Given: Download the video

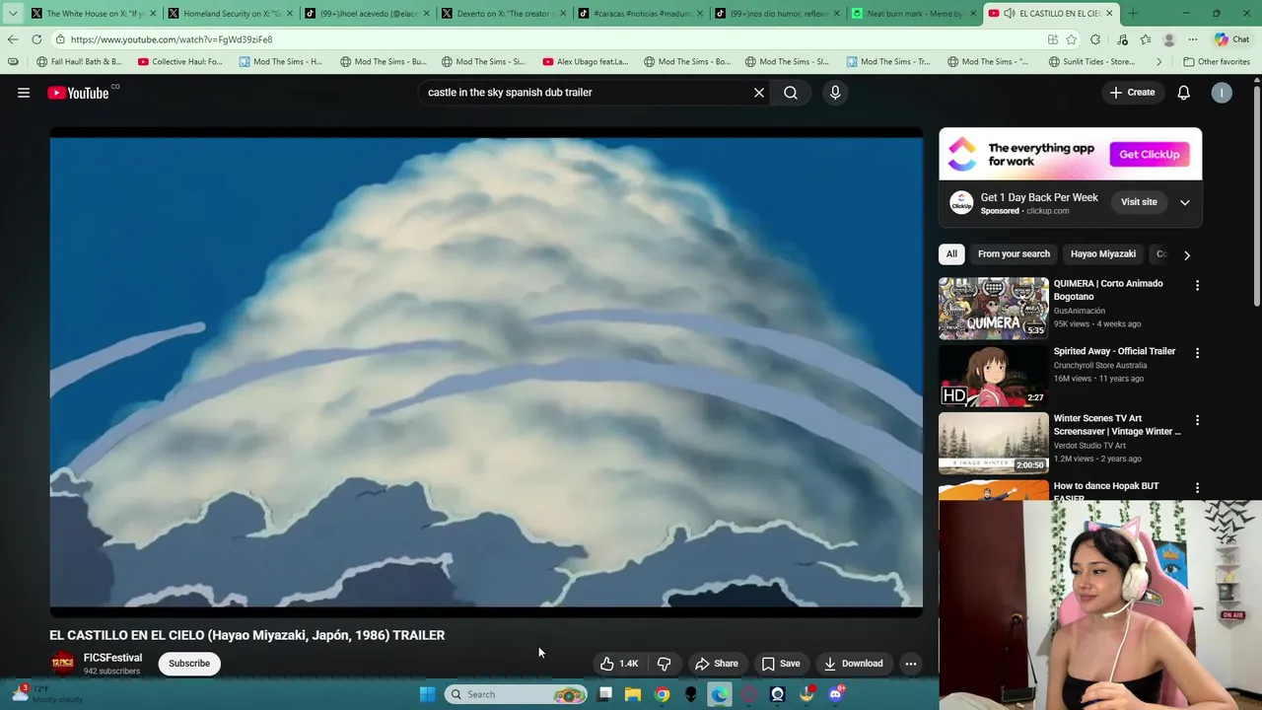Looking at the screenshot, I should (854, 664).
